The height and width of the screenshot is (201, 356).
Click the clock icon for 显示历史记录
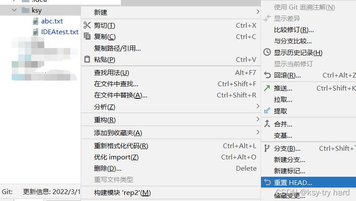(267, 52)
